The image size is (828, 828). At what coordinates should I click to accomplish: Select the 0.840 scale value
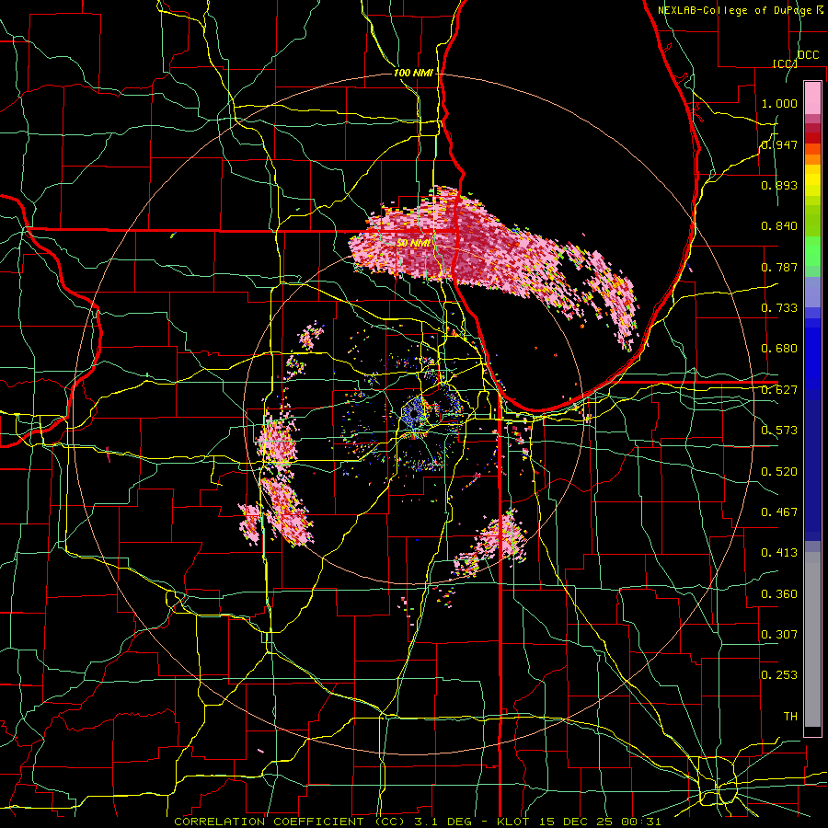point(779,226)
